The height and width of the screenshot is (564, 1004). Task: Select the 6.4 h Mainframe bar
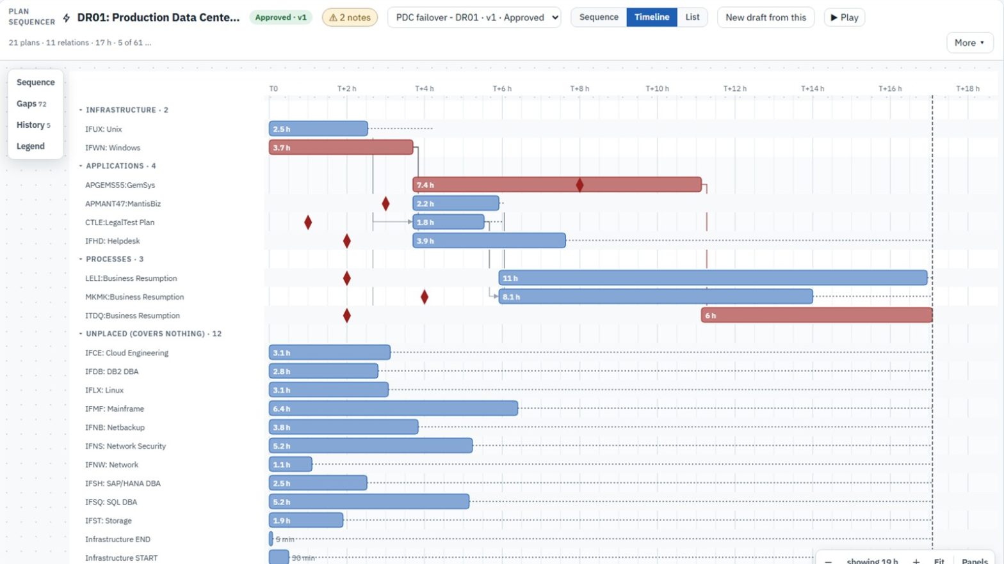point(393,408)
